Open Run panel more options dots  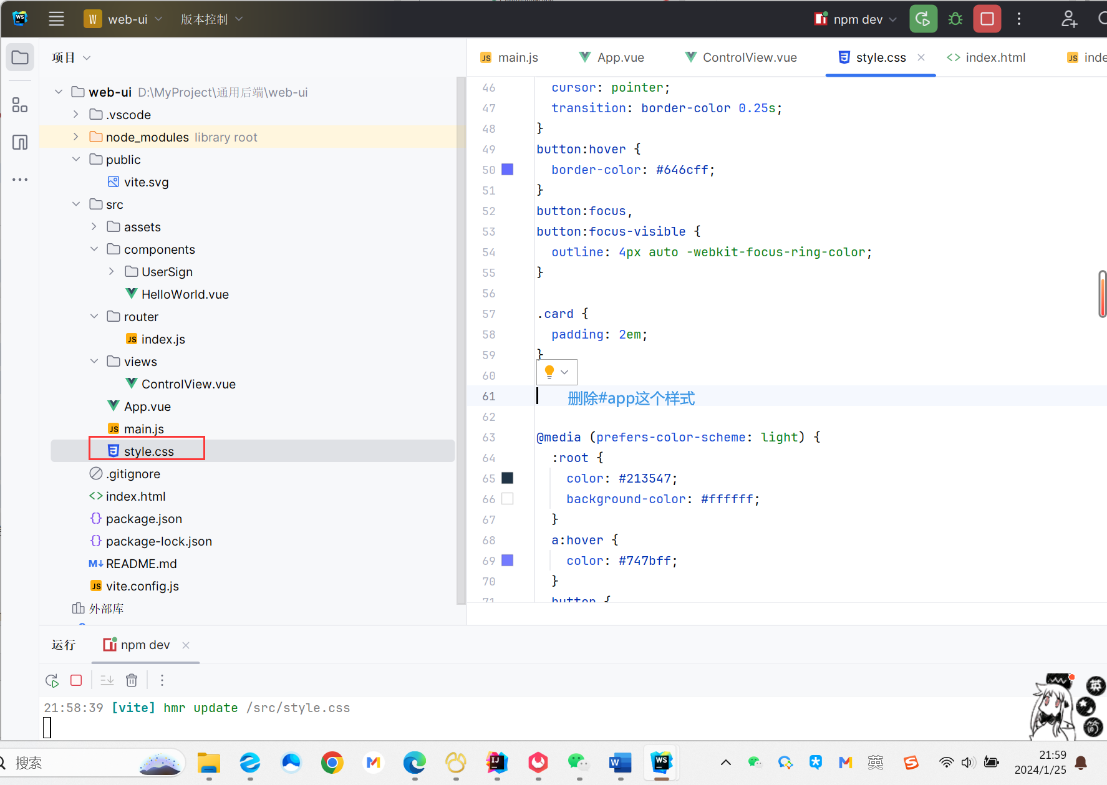pyautogui.click(x=162, y=680)
